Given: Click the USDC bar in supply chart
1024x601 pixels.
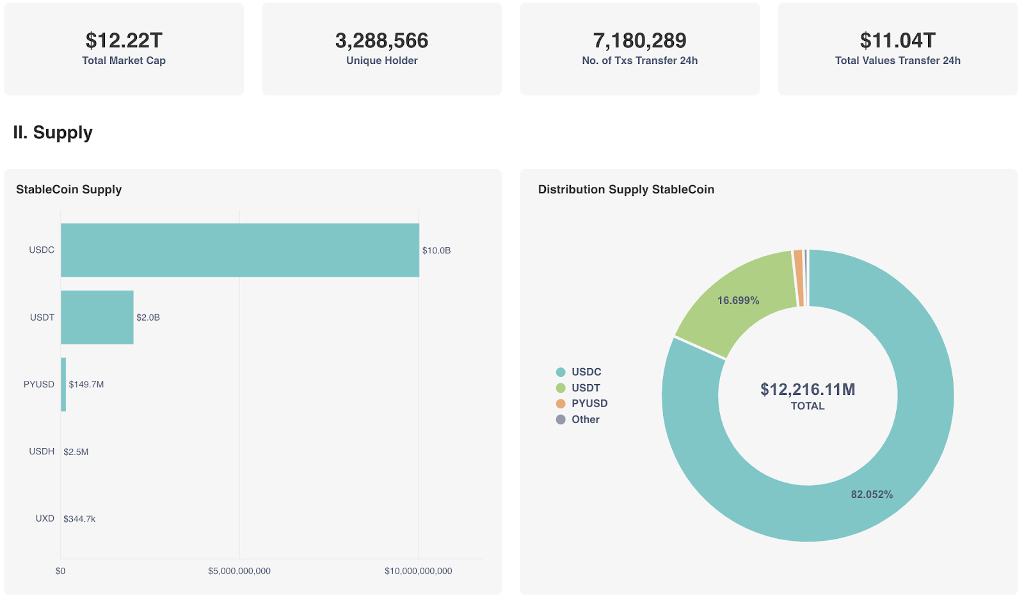Looking at the screenshot, I should [x=240, y=250].
